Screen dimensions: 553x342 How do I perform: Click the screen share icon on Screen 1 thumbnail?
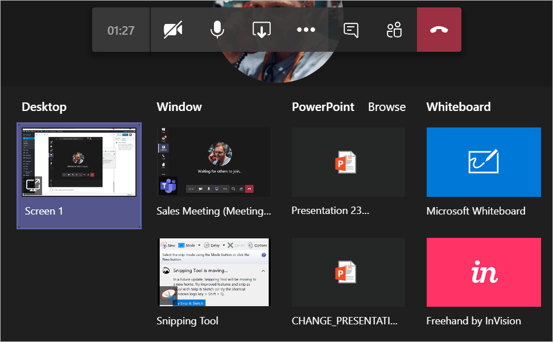tap(33, 186)
